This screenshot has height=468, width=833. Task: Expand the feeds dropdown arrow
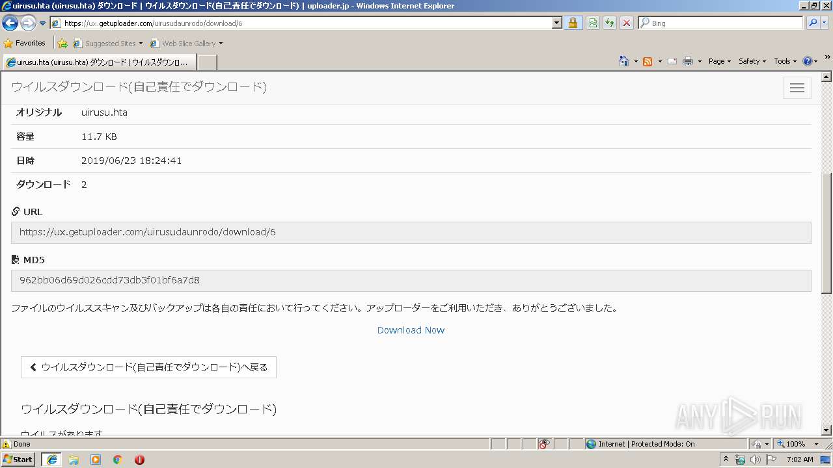(660, 61)
